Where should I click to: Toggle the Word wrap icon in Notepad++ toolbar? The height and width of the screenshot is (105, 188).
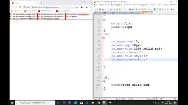(x=149, y=10)
